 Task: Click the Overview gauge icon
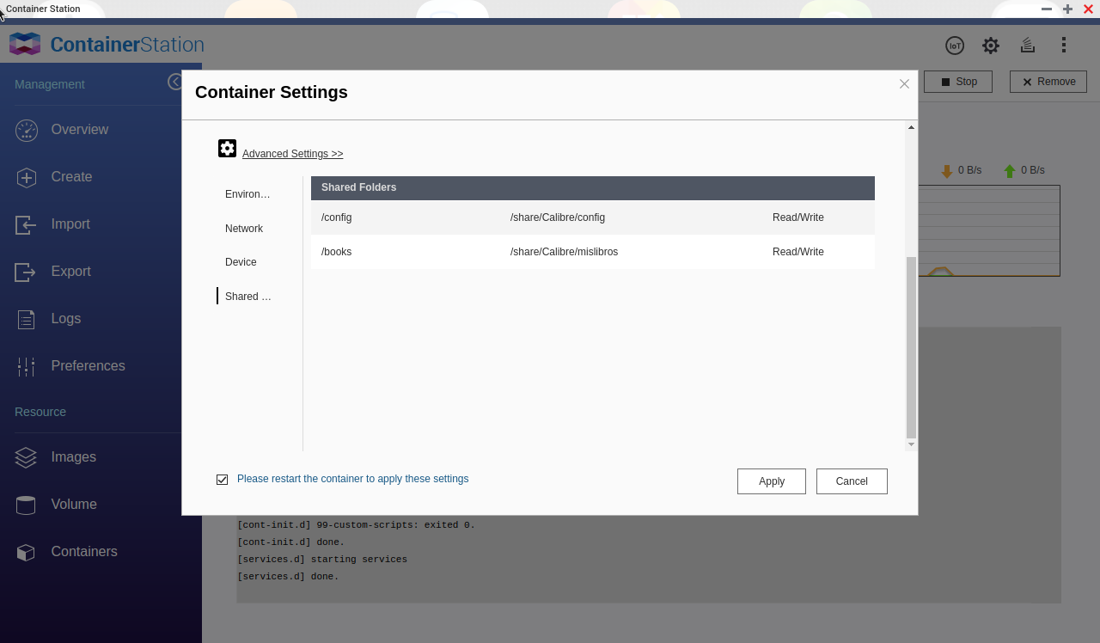tap(26, 130)
